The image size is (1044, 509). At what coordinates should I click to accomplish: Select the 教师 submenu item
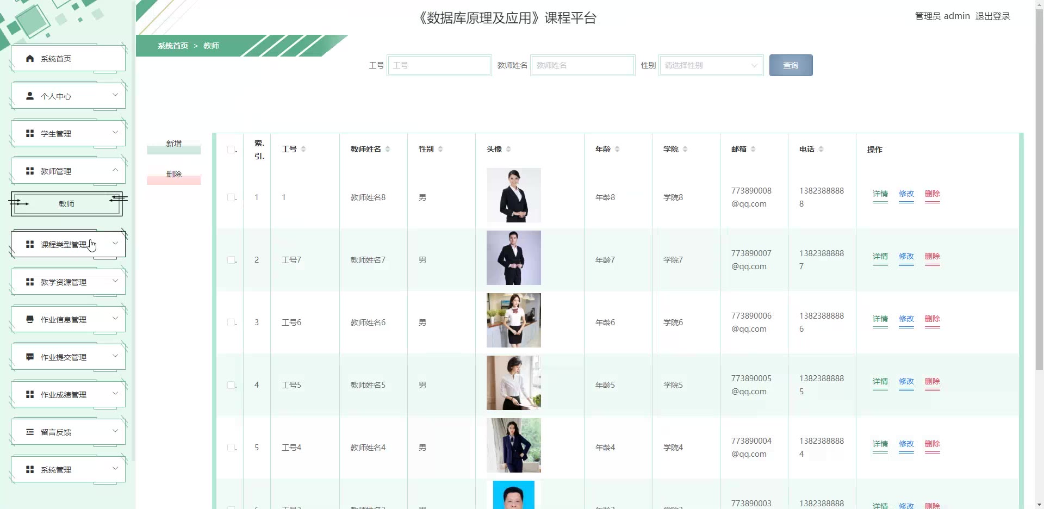(67, 204)
